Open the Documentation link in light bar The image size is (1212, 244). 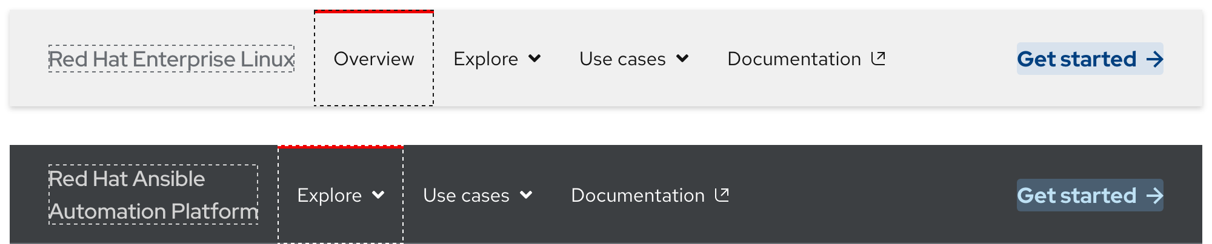(x=794, y=59)
